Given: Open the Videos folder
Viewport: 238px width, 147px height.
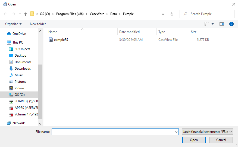Looking at the screenshot, I should (20, 88).
